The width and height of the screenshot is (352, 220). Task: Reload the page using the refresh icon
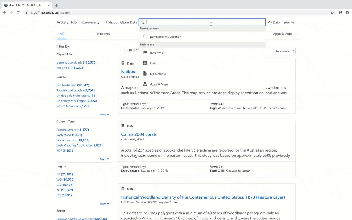[18, 12]
